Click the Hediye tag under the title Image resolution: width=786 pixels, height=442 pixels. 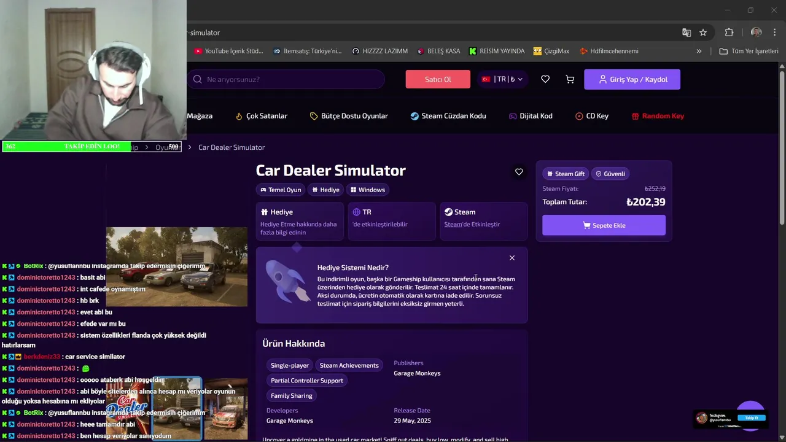(325, 190)
